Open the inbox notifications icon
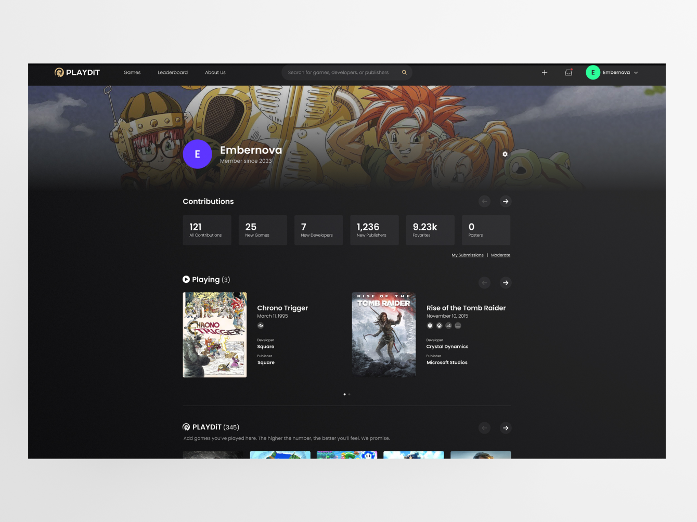The image size is (697, 522). tap(569, 72)
